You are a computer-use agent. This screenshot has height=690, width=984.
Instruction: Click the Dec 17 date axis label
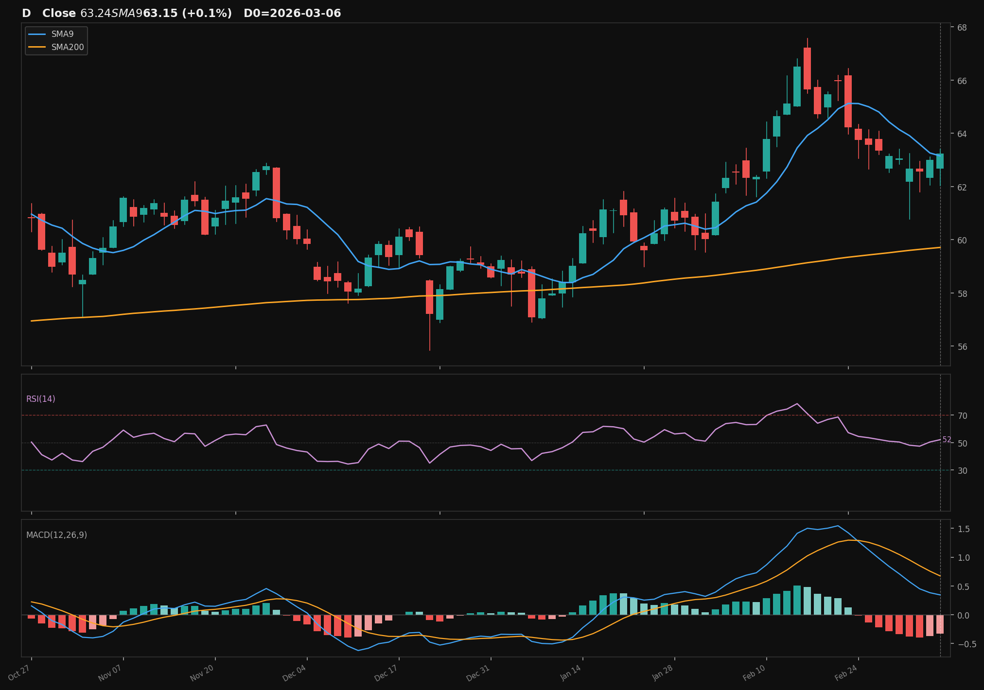click(387, 673)
